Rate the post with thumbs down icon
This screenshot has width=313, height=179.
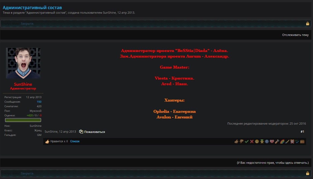(x=241, y=141)
